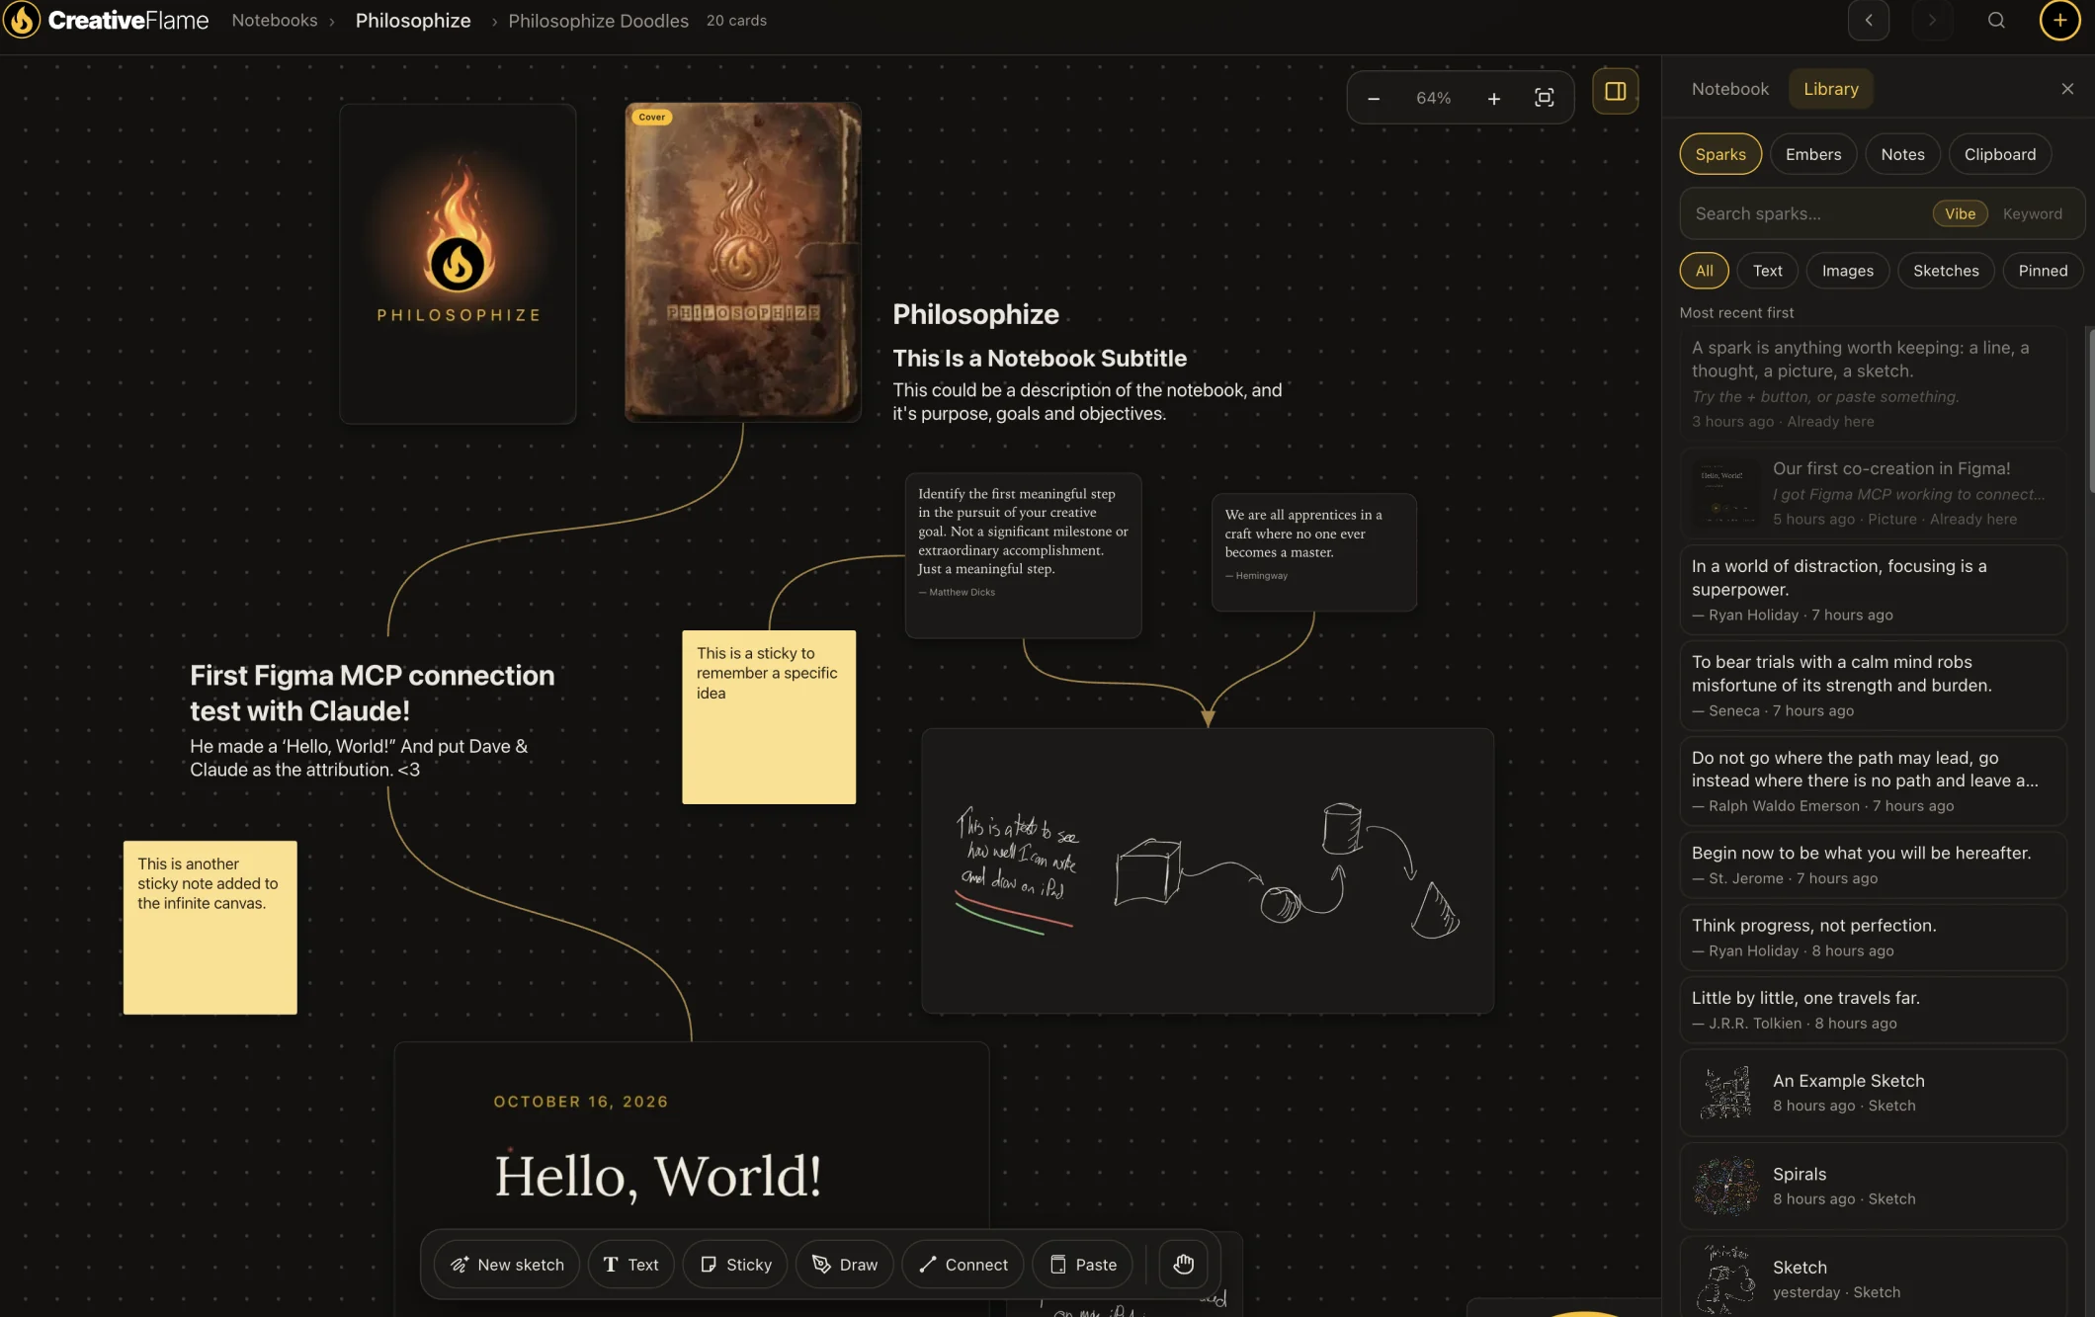The height and width of the screenshot is (1317, 2095).
Task: Switch search mode to Keyword
Action: tap(2033, 213)
